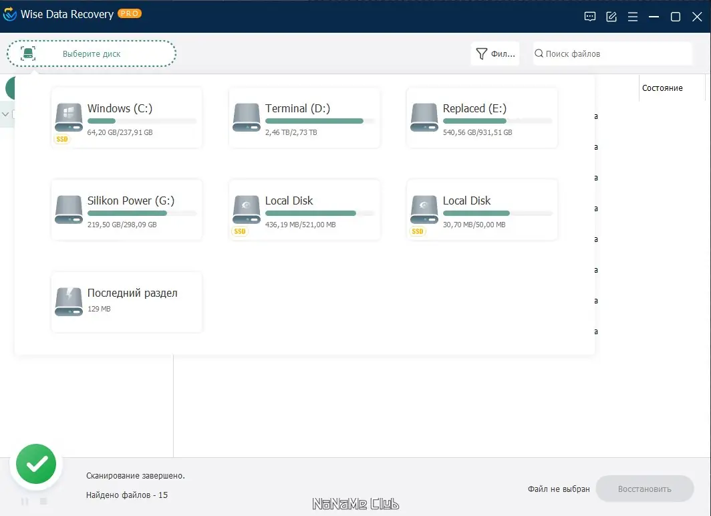This screenshot has width=711, height=516.
Task: Click the SSD badge under Windows (C:)
Action: (x=62, y=139)
